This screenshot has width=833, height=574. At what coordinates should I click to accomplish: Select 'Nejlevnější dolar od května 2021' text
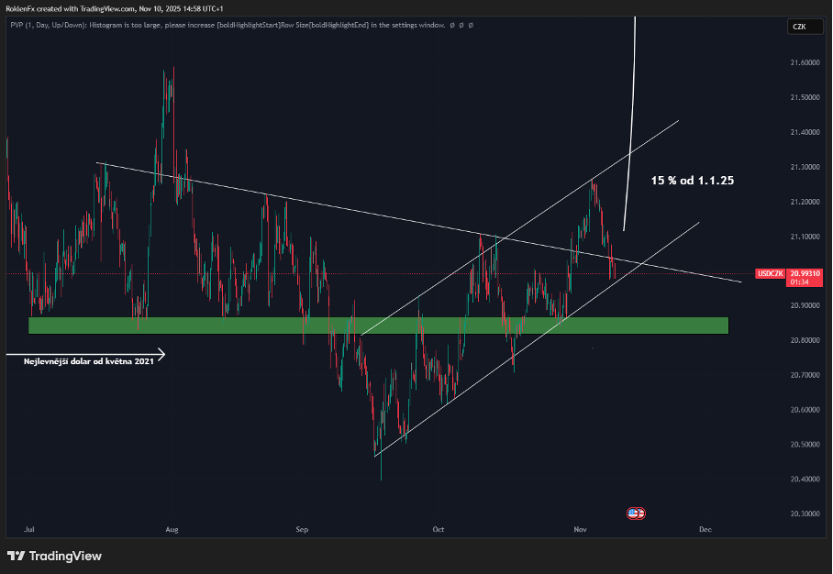pos(88,363)
